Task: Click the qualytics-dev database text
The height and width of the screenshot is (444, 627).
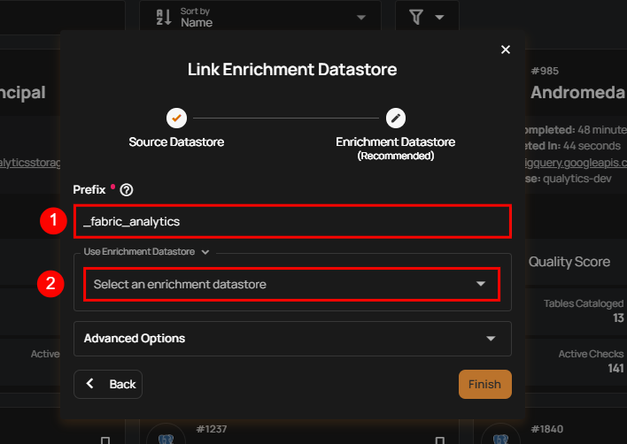Action: 577,179
